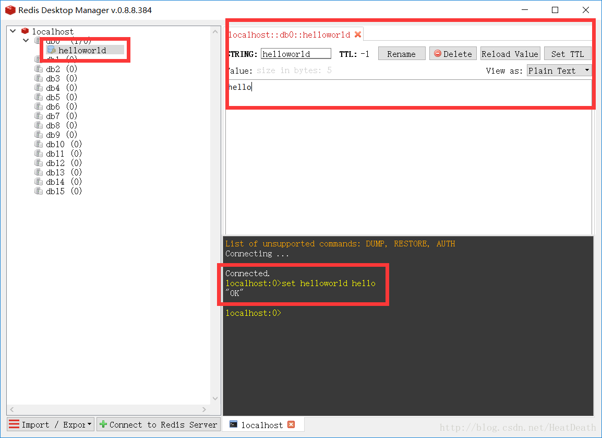Click the console prompt localhost:0>

coord(254,313)
